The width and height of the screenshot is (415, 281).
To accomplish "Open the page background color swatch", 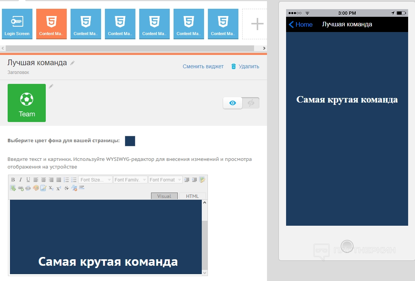I will (130, 141).
